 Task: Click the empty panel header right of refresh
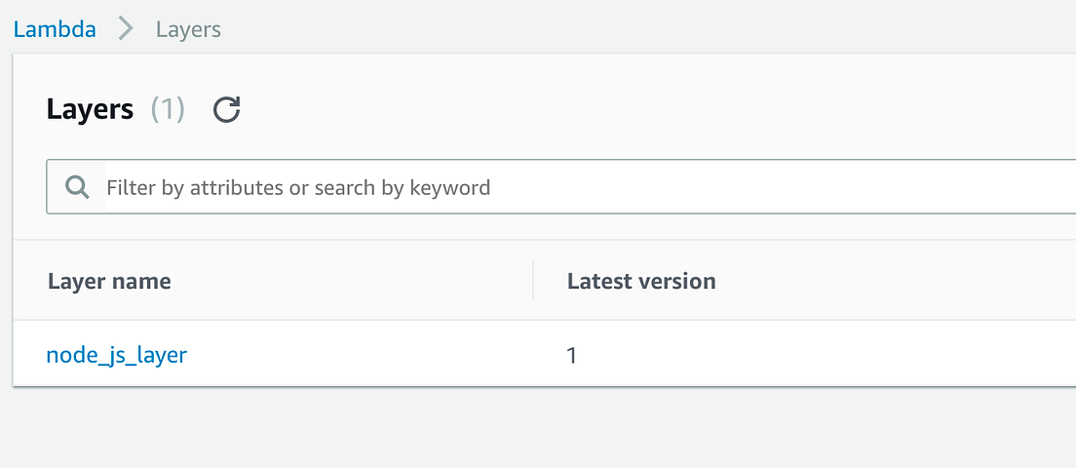coord(634,109)
